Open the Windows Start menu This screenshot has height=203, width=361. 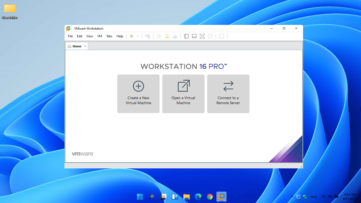coord(140,197)
